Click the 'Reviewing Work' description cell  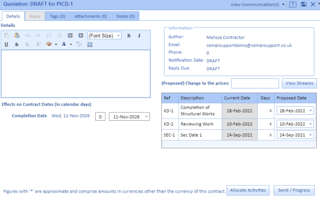coord(200,124)
